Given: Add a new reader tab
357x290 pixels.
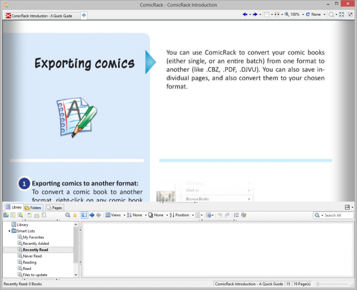Looking at the screenshot, I should [84, 15].
